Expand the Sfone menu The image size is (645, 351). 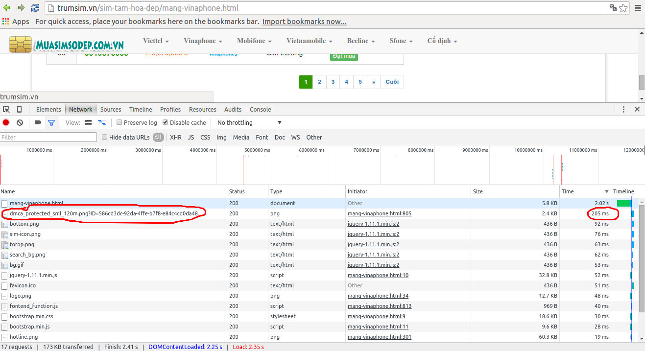[x=401, y=41]
